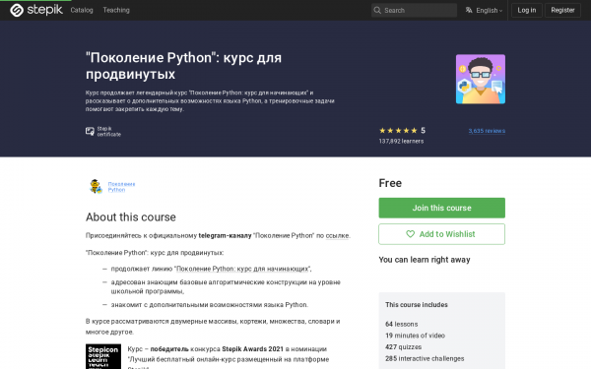Click the five-star rating
The height and width of the screenshot is (369, 591).
pos(398,130)
